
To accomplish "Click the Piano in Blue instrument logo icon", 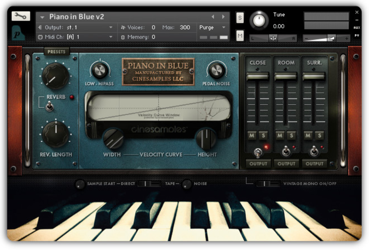I will (x=18, y=33).
